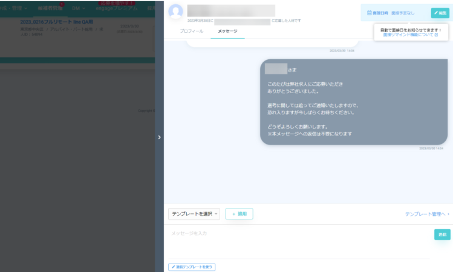Click the 面接予定なし interview status text
Viewport: 453px width, 272px height.
[x=403, y=13]
